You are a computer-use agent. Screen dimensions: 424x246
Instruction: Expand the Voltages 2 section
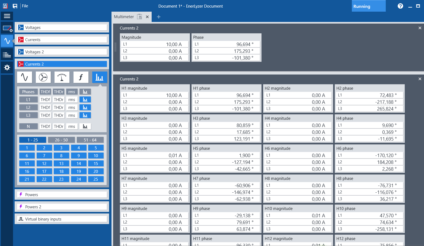pyautogui.click(x=62, y=52)
